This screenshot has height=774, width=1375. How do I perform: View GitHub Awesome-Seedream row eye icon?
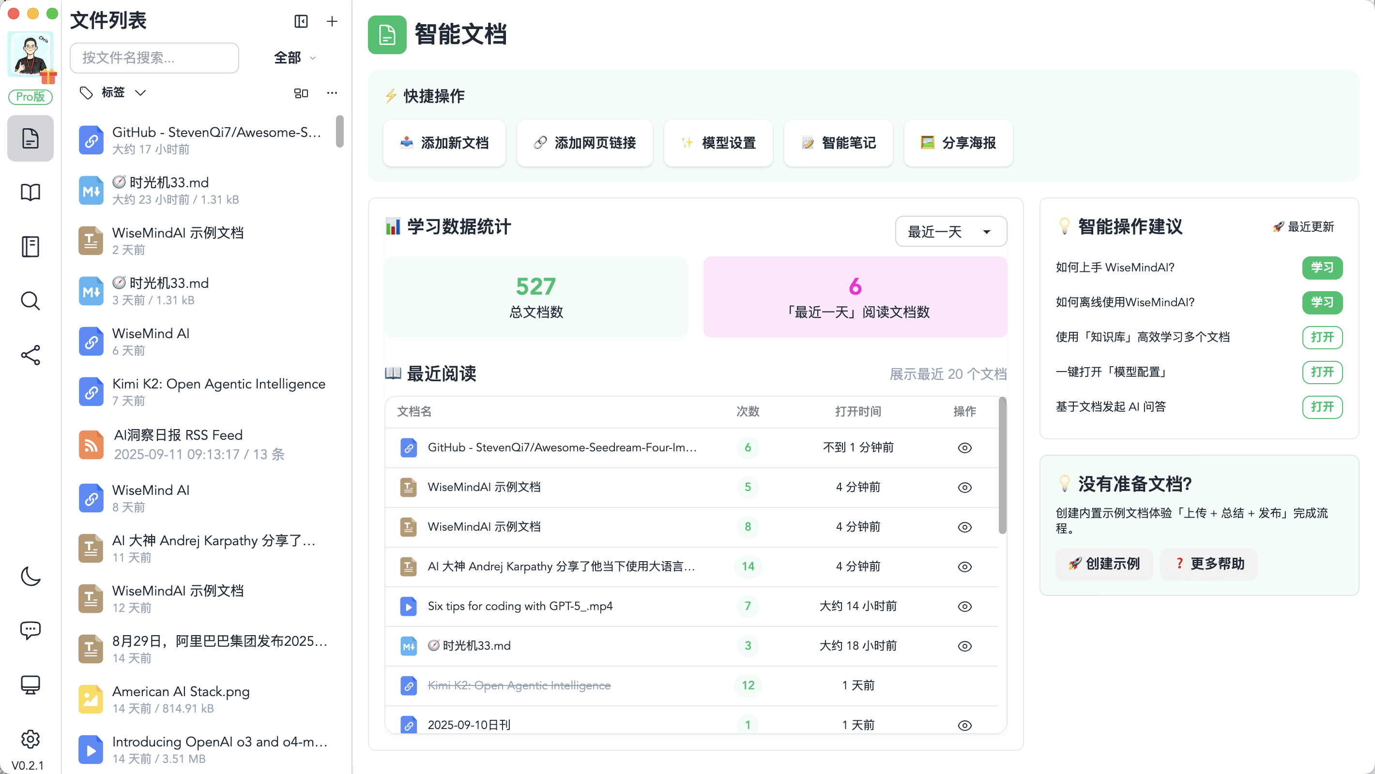964,448
